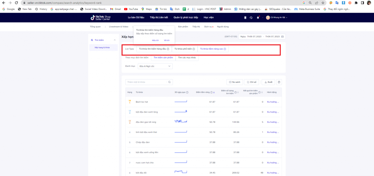
Task: Switch to Tiếp thị tab
Action: pyautogui.click(x=196, y=27)
